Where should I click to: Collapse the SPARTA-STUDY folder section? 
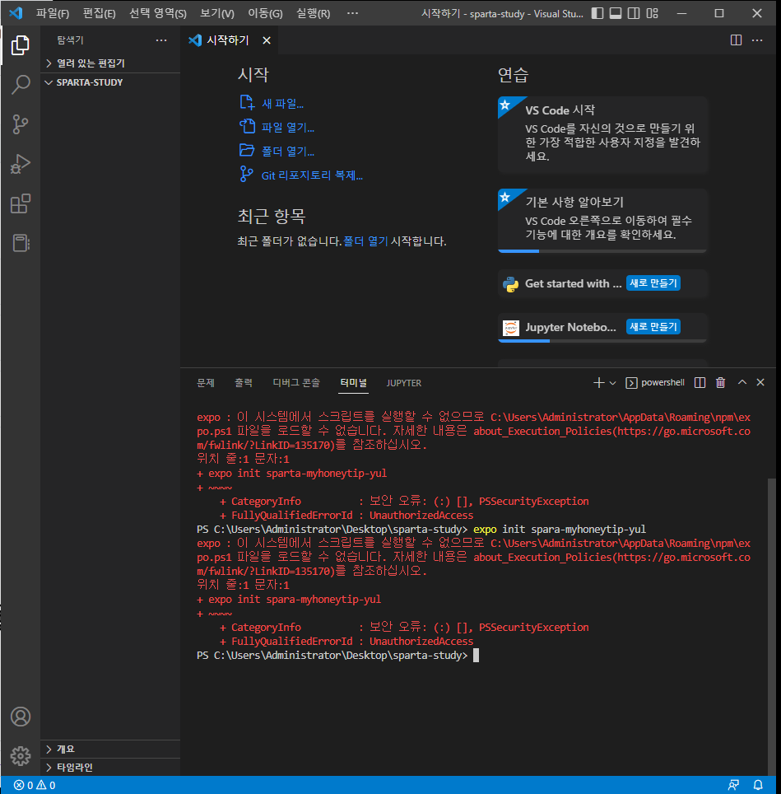[x=110, y=82]
